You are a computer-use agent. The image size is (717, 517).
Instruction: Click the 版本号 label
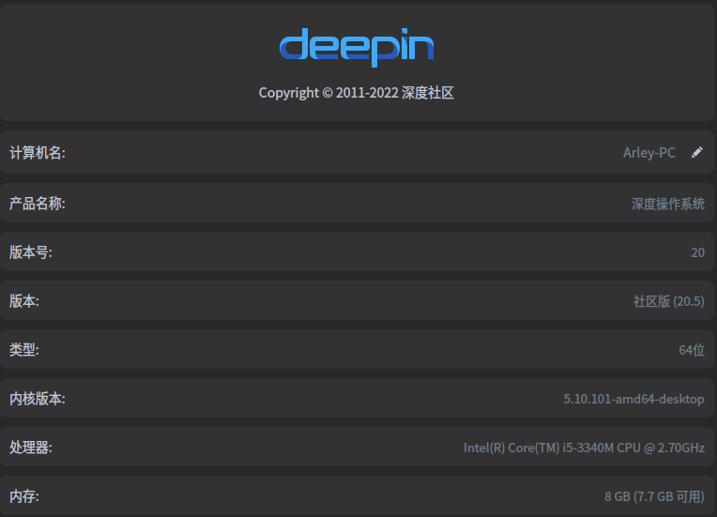[x=31, y=252]
